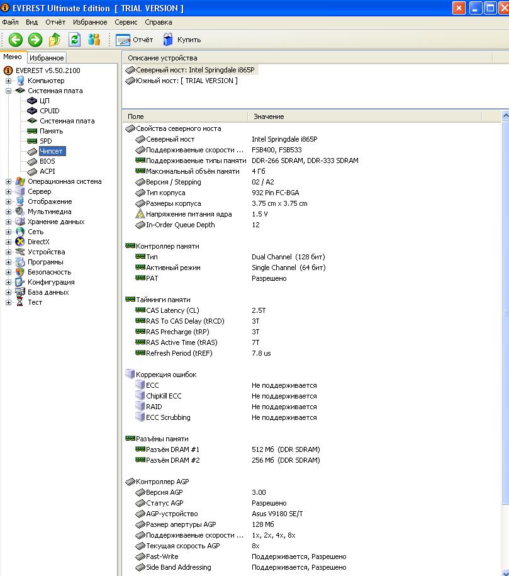This screenshot has width=509, height=576.
Task: Go up one level with Up arrow icon
Action: click(x=55, y=40)
